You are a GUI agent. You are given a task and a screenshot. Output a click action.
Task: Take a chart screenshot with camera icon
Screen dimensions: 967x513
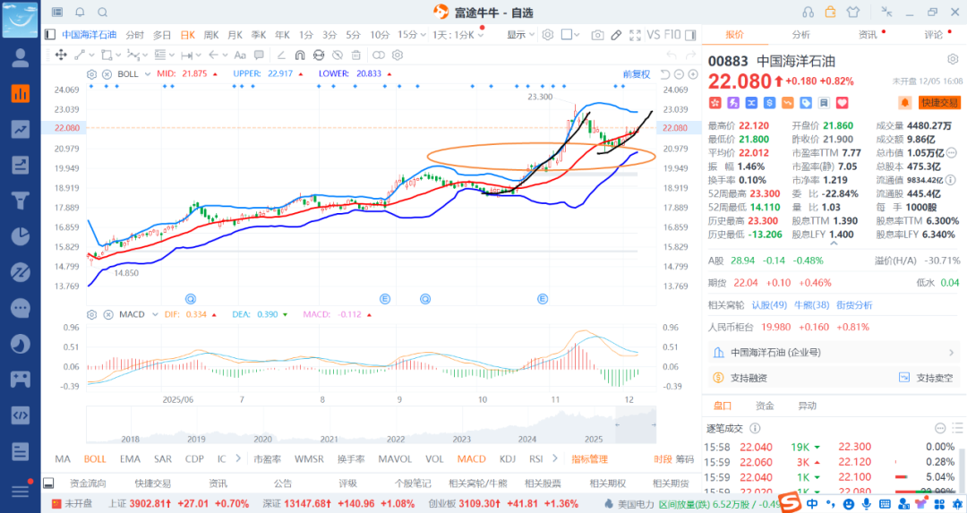597,35
